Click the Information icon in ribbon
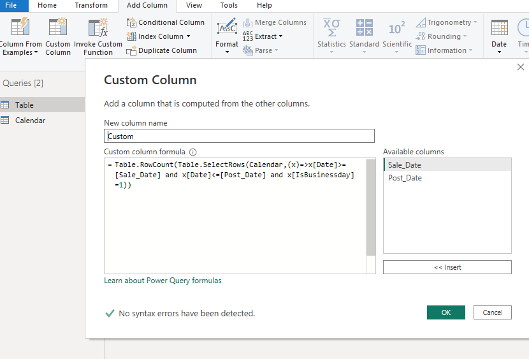The height and width of the screenshot is (359, 529). click(421, 50)
